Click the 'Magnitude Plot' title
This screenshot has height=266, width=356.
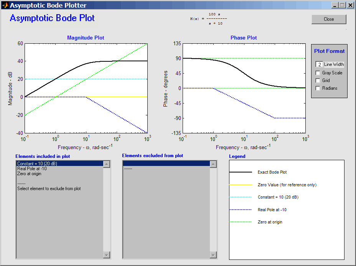pyautogui.click(x=86, y=38)
